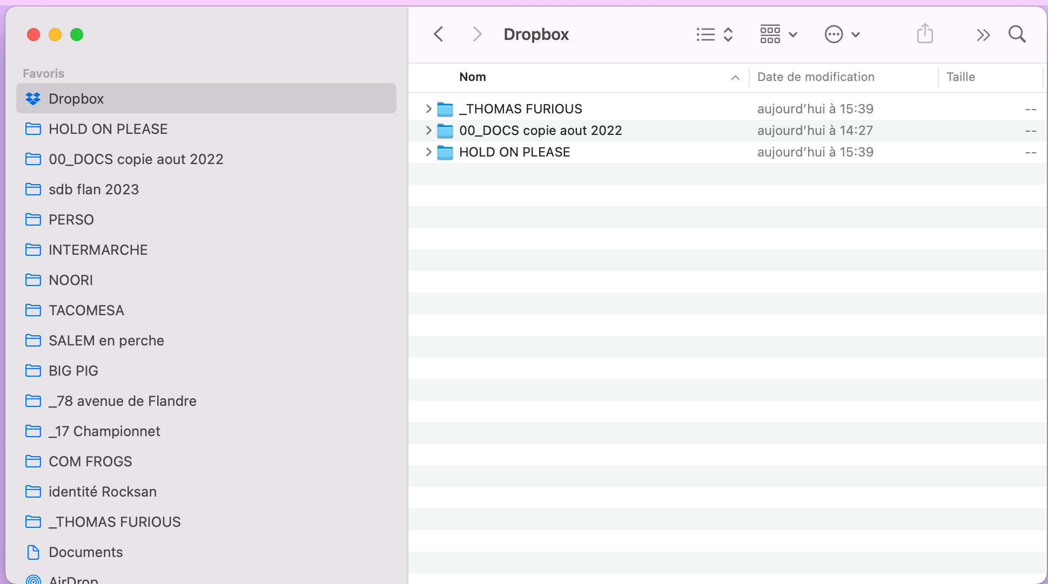Click folder icon beside identité Rocksan
Viewport: 1048px width, 584px height.
point(33,491)
